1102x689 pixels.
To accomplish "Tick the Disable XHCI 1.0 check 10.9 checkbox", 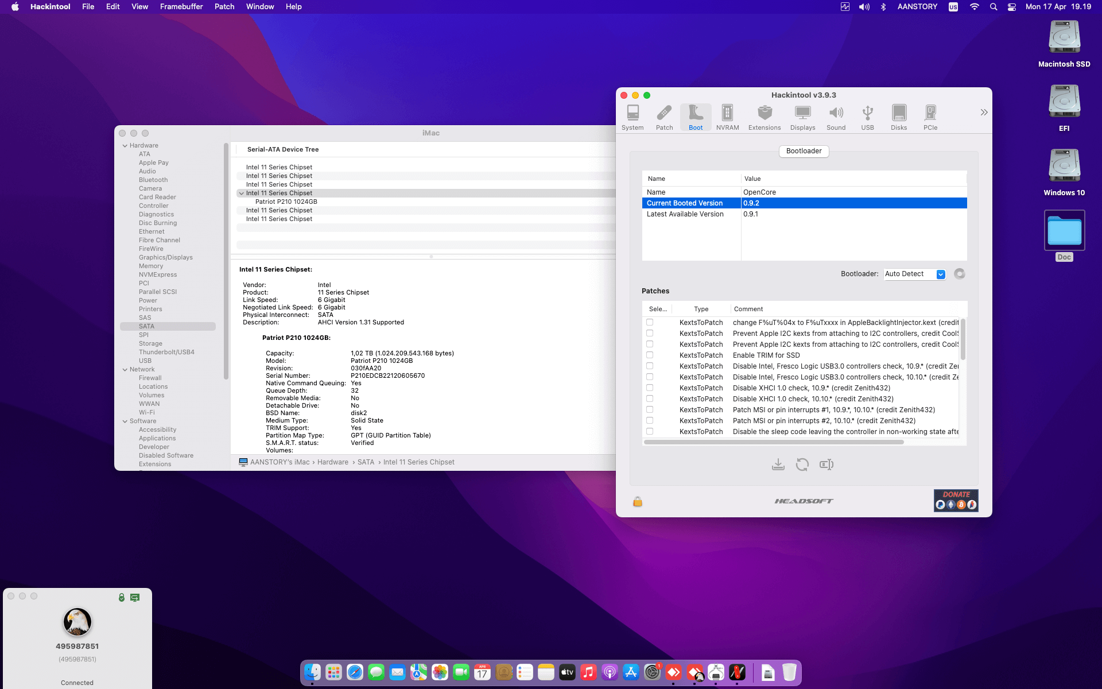I will [x=650, y=388].
